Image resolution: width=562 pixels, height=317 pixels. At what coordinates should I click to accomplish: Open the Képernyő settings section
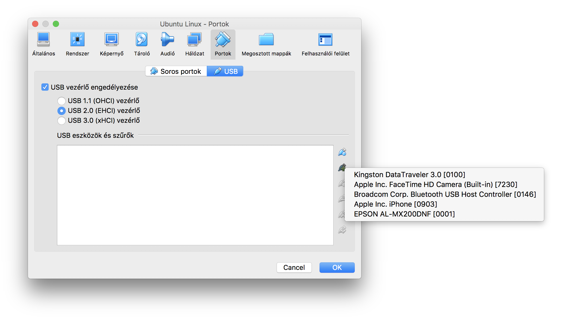click(112, 45)
